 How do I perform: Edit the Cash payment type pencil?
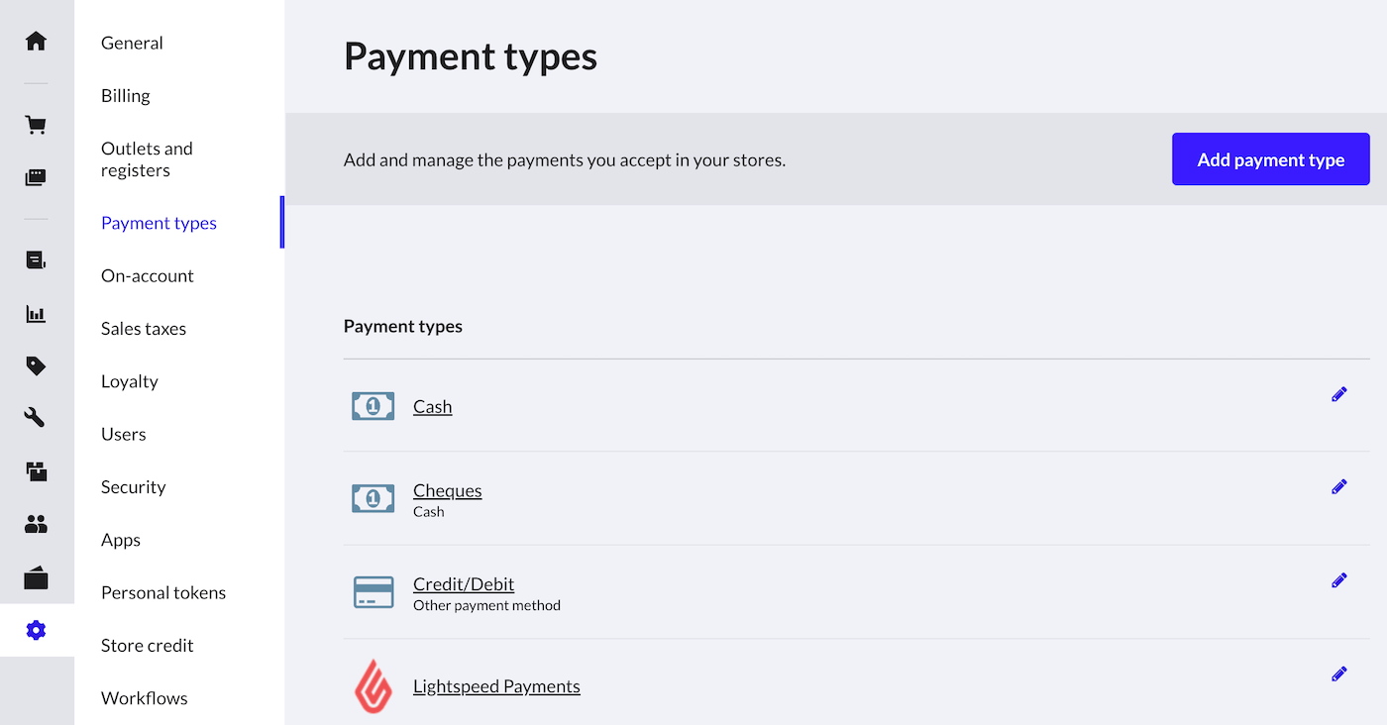(x=1339, y=394)
